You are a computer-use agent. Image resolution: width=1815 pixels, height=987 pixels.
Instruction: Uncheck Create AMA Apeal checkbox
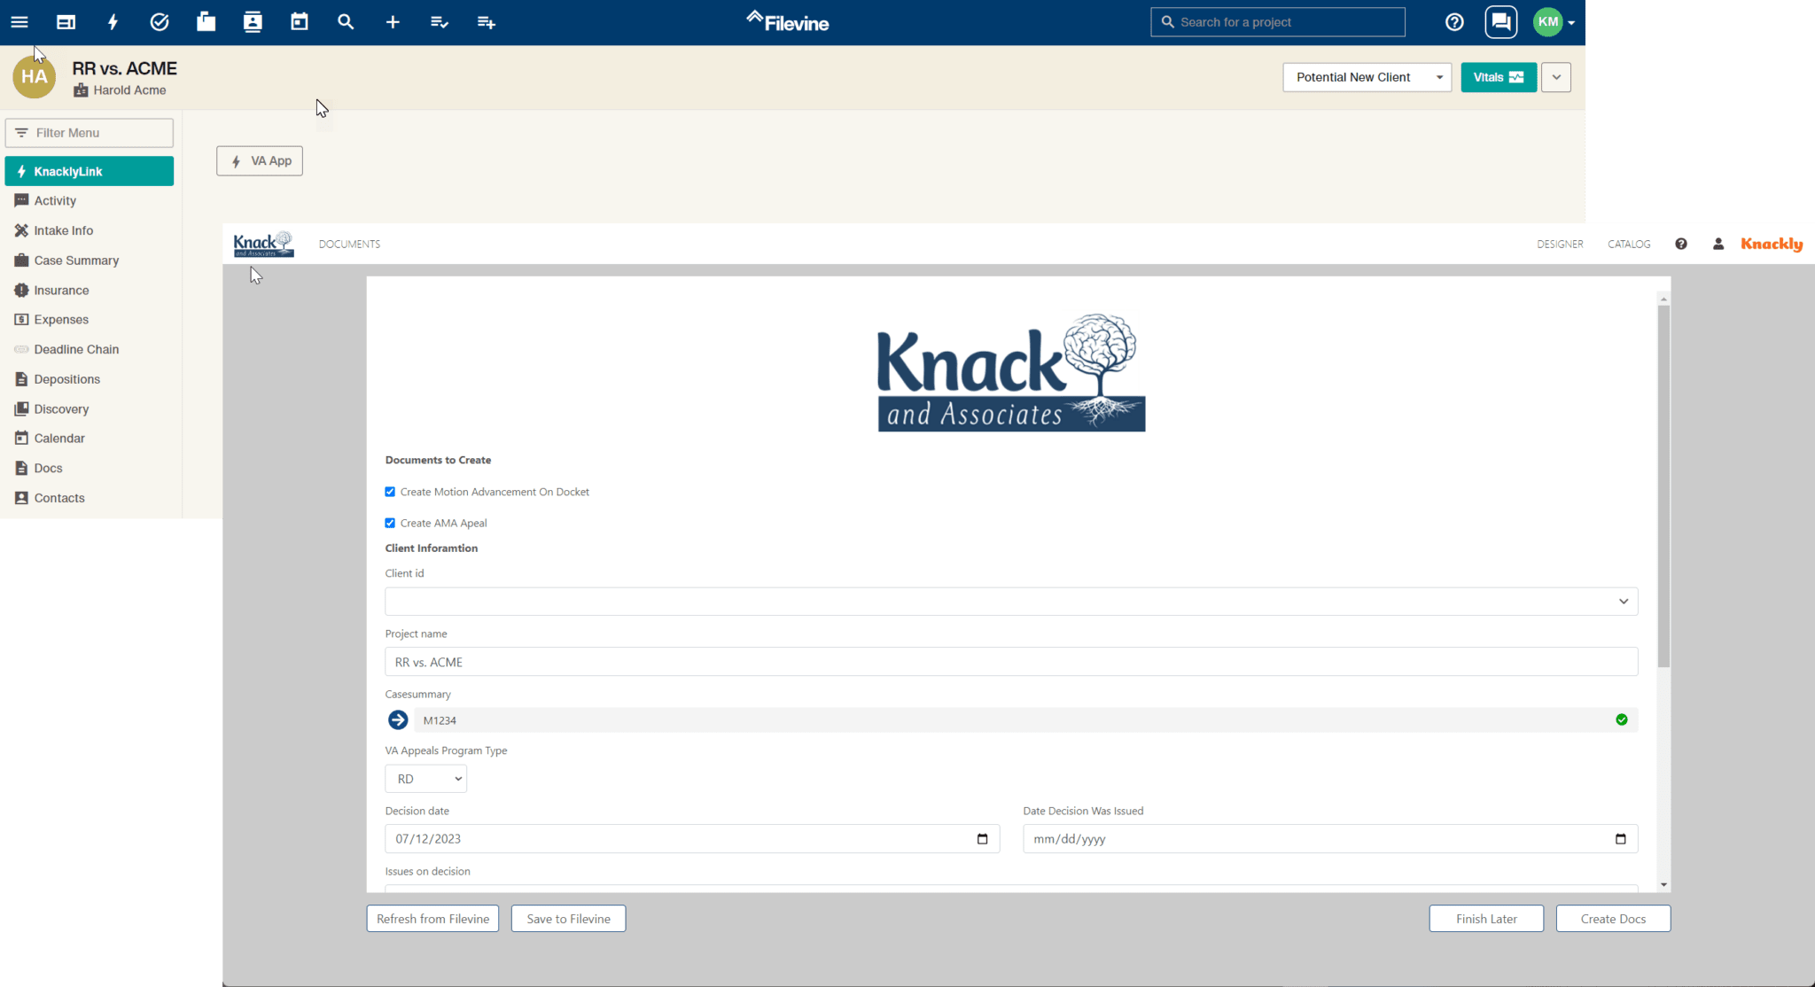tap(390, 523)
